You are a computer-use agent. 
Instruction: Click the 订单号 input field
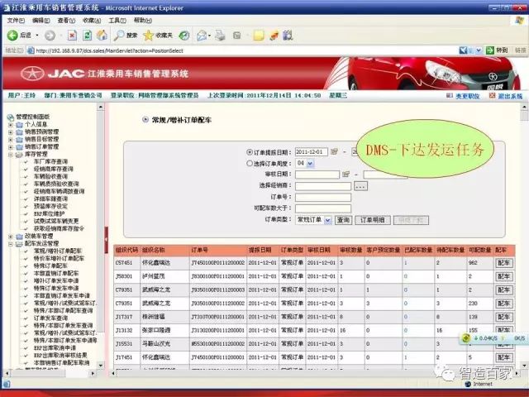coord(323,197)
